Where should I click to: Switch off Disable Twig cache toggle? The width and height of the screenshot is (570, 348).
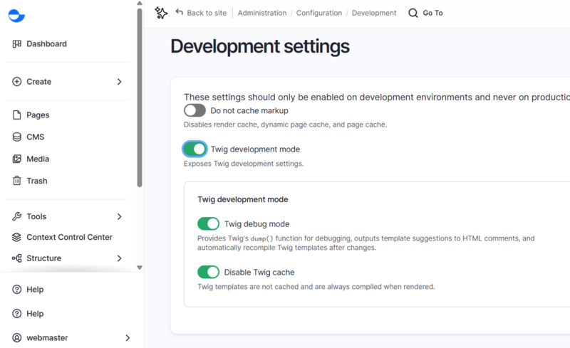pos(208,272)
